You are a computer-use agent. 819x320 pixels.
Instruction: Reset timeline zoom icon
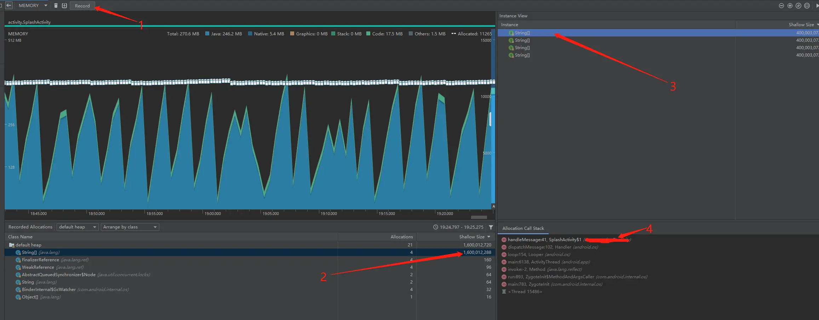[x=798, y=6]
